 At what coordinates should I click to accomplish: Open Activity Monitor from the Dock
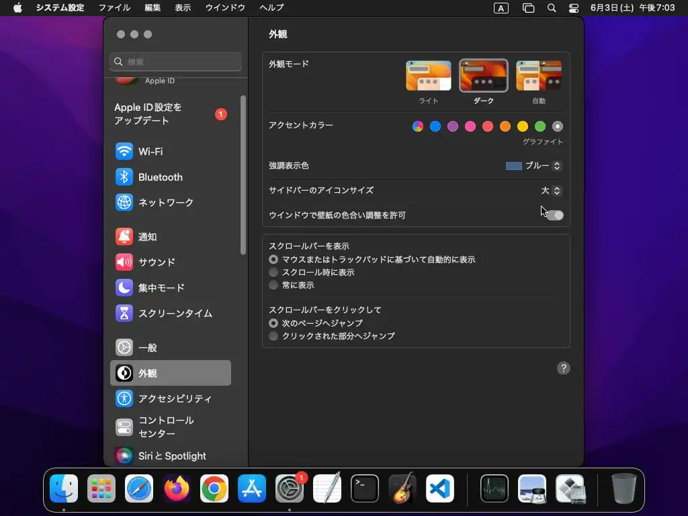tap(494, 488)
